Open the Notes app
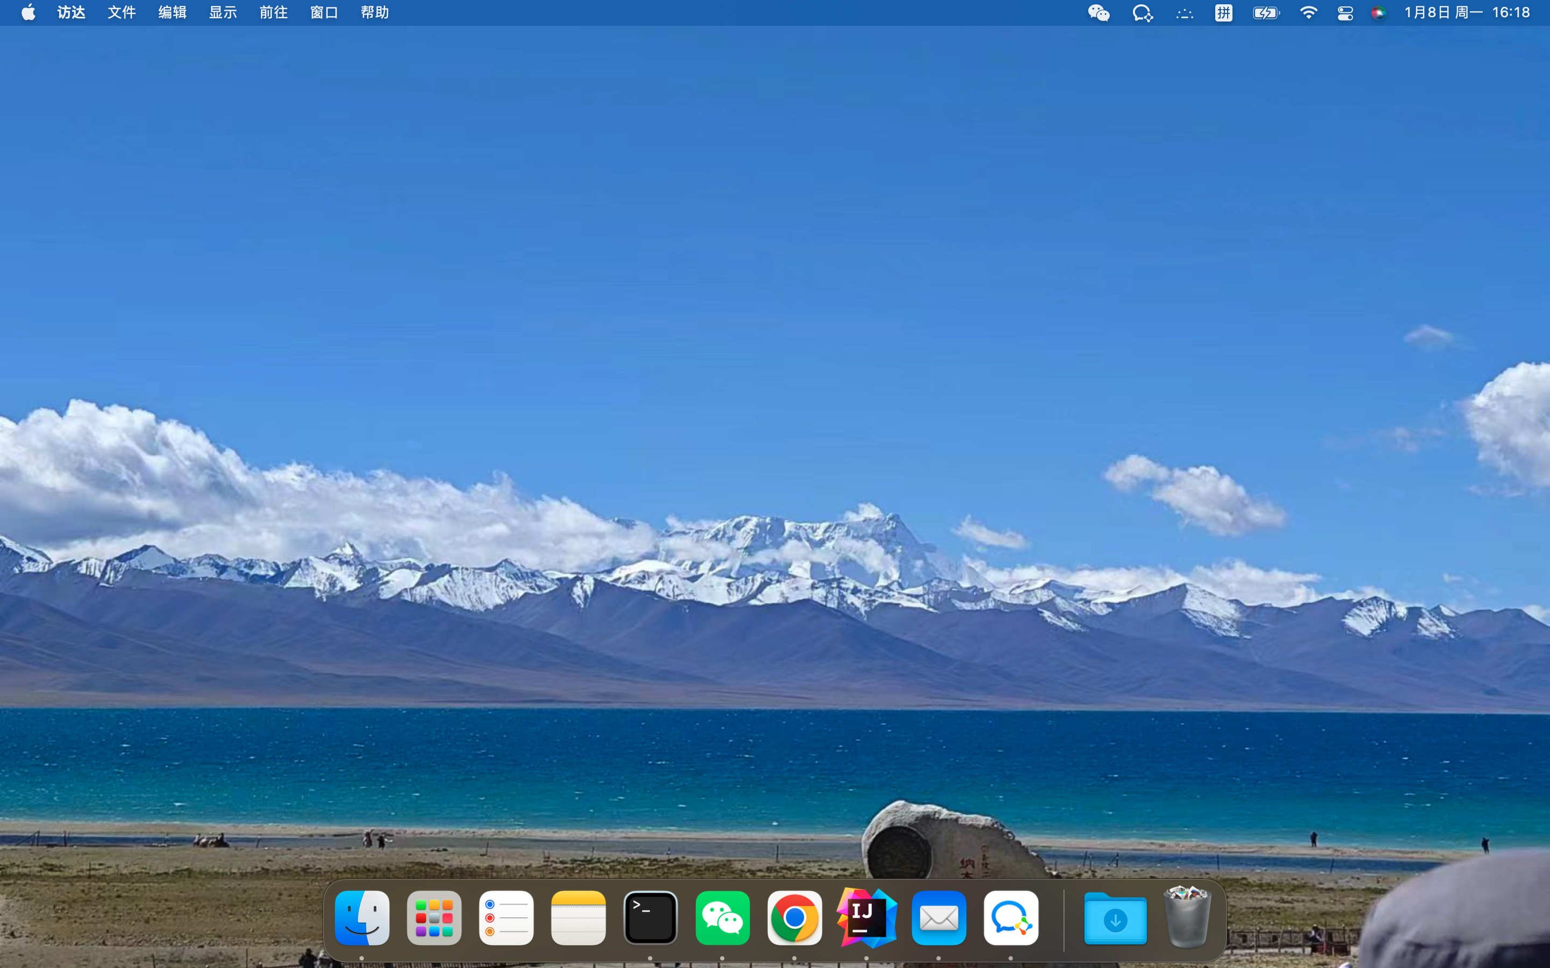 tap(579, 918)
